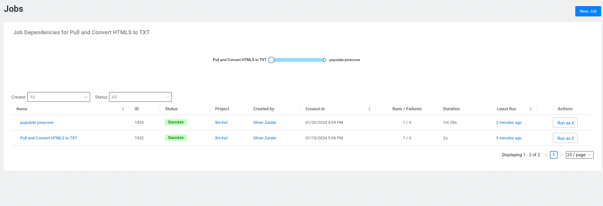Open the '3 minutes ago' latest run link
This screenshot has height=206, width=603.
pos(509,138)
